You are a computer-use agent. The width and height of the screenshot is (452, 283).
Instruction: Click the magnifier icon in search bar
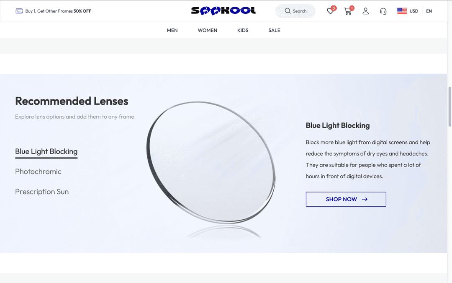point(288,11)
